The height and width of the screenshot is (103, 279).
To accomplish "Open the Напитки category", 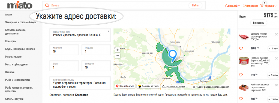I will pyautogui.click(x=10, y=72).
